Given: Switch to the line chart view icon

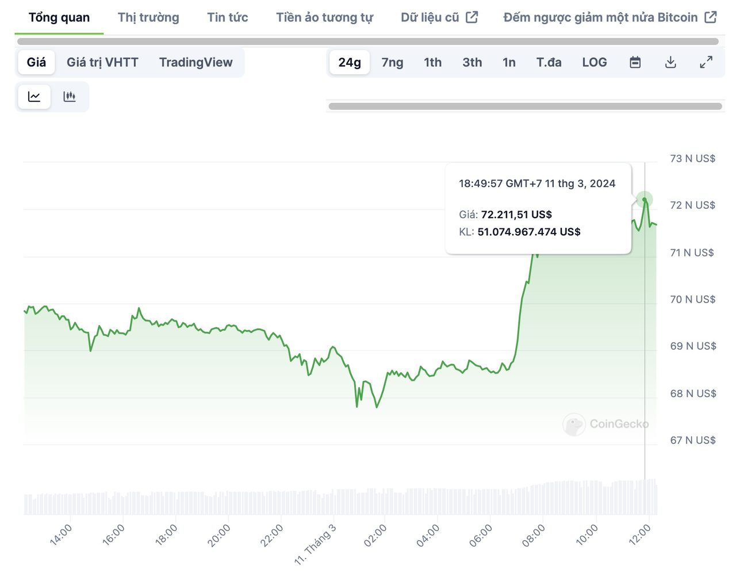Looking at the screenshot, I should 34,97.
